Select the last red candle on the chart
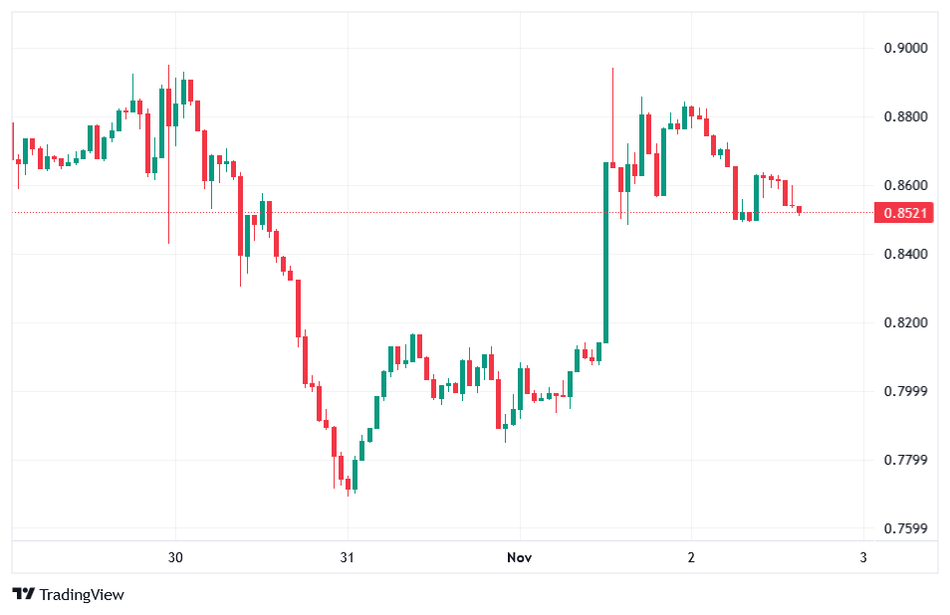Image resolution: width=950 pixels, height=615 pixels. coord(799,209)
